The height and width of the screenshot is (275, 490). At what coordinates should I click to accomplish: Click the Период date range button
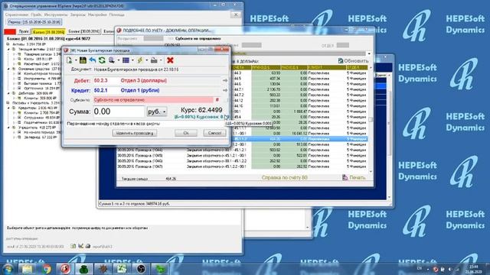34,22
